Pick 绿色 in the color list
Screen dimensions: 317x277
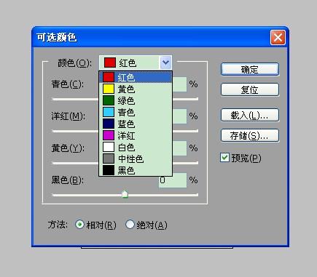coord(136,100)
